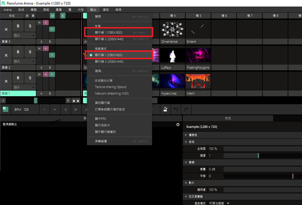Image resolution: width=302 pixels, height=205 pixels.
Task: Choose fullscreen 顯示器 1 (1080x1920) entry
Action: [x=119, y=33]
